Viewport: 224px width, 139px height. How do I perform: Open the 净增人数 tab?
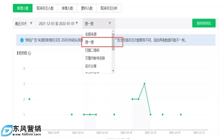click(67, 8)
